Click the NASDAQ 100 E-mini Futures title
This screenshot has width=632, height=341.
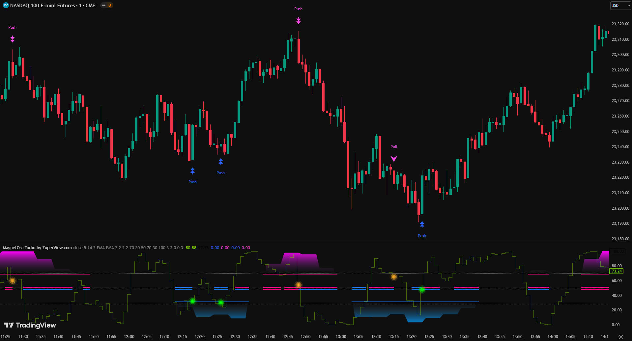tap(53, 6)
